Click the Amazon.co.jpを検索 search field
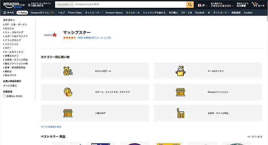This screenshot has height=145, width=268. (130, 5)
